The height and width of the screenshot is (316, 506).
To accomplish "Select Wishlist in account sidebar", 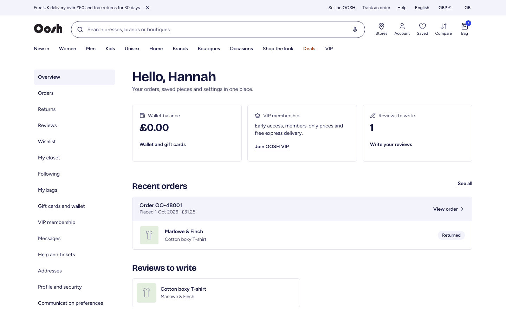I will [74, 142].
